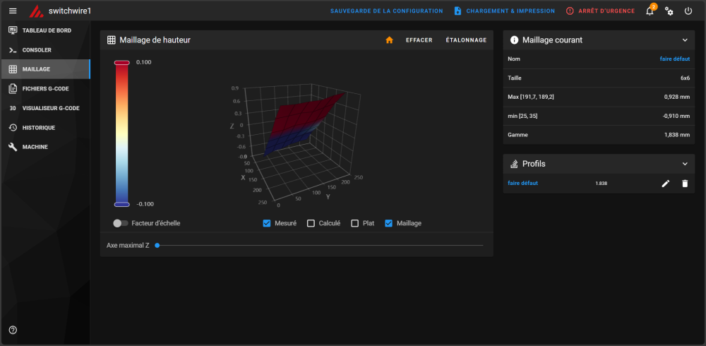Collapse the Maillage courant panel
The width and height of the screenshot is (706, 346).
[x=684, y=40]
